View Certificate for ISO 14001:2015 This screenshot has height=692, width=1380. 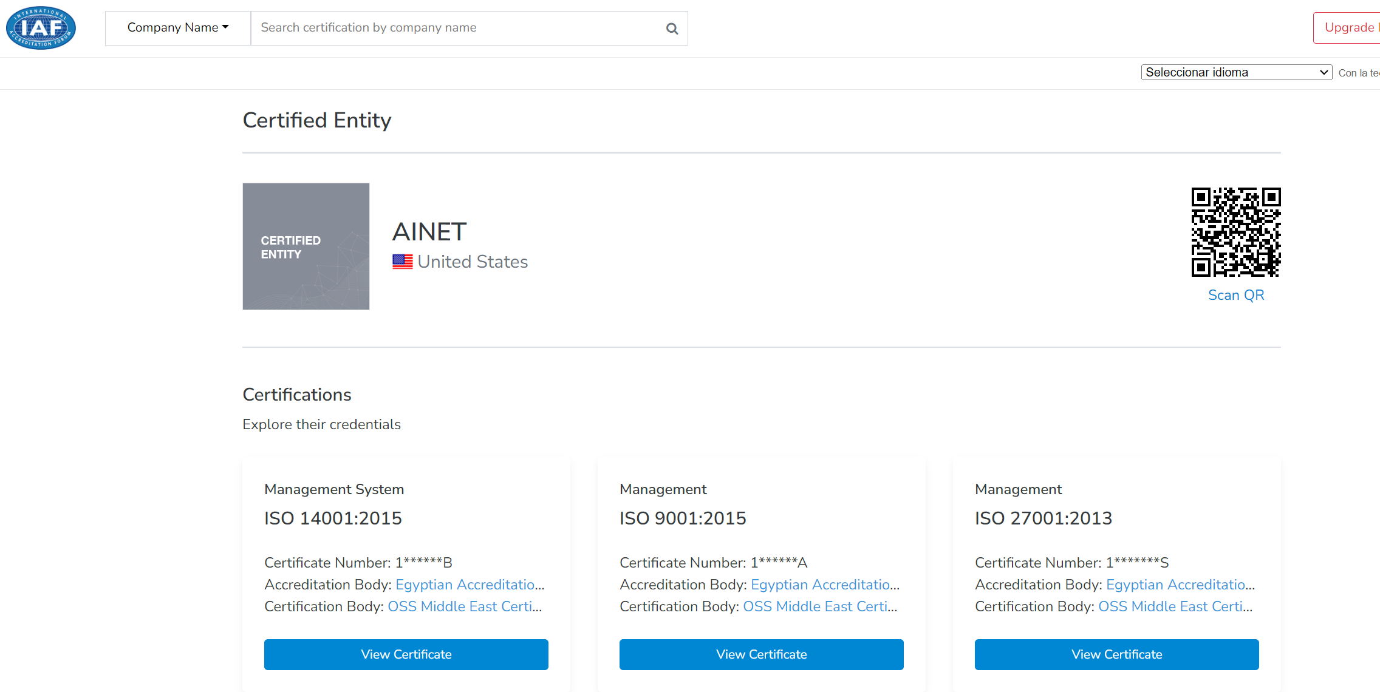pos(406,654)
